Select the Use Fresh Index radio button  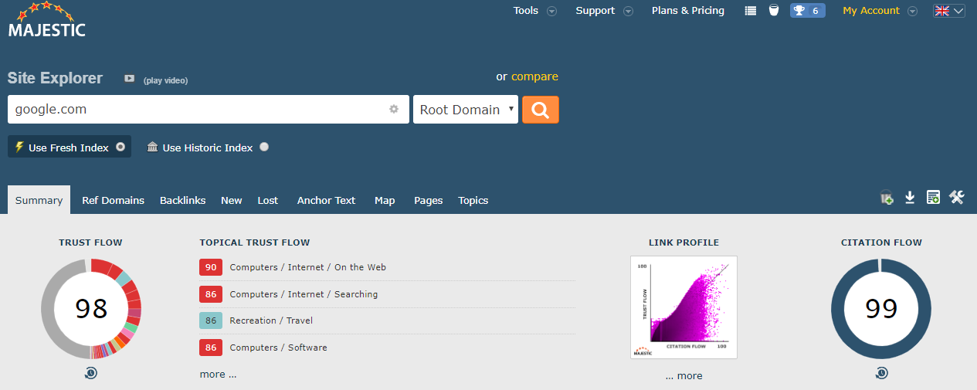(x=120, y=147)
